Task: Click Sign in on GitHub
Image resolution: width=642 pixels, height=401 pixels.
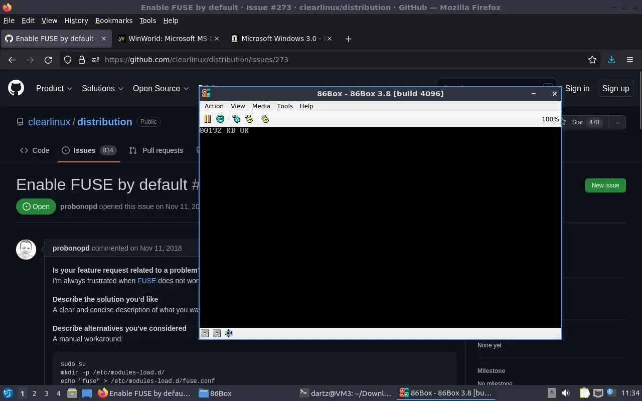Action: point(577,88)
